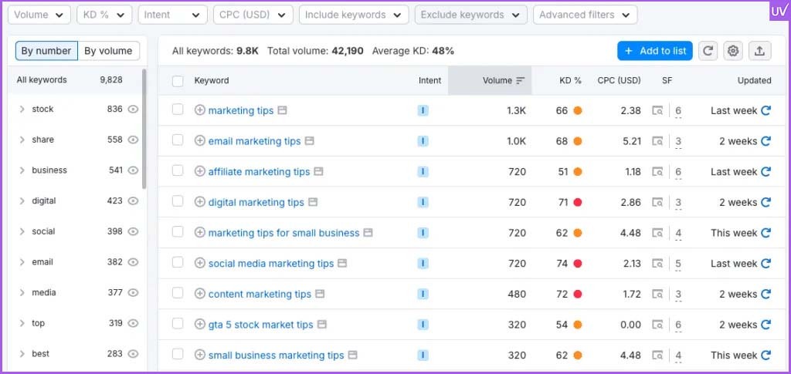The height and width of the screenshot is (374, 791).
Task: Click the keyword groups sidebar scrollbar
Action: pyautogui.click(x=144, y=129)
